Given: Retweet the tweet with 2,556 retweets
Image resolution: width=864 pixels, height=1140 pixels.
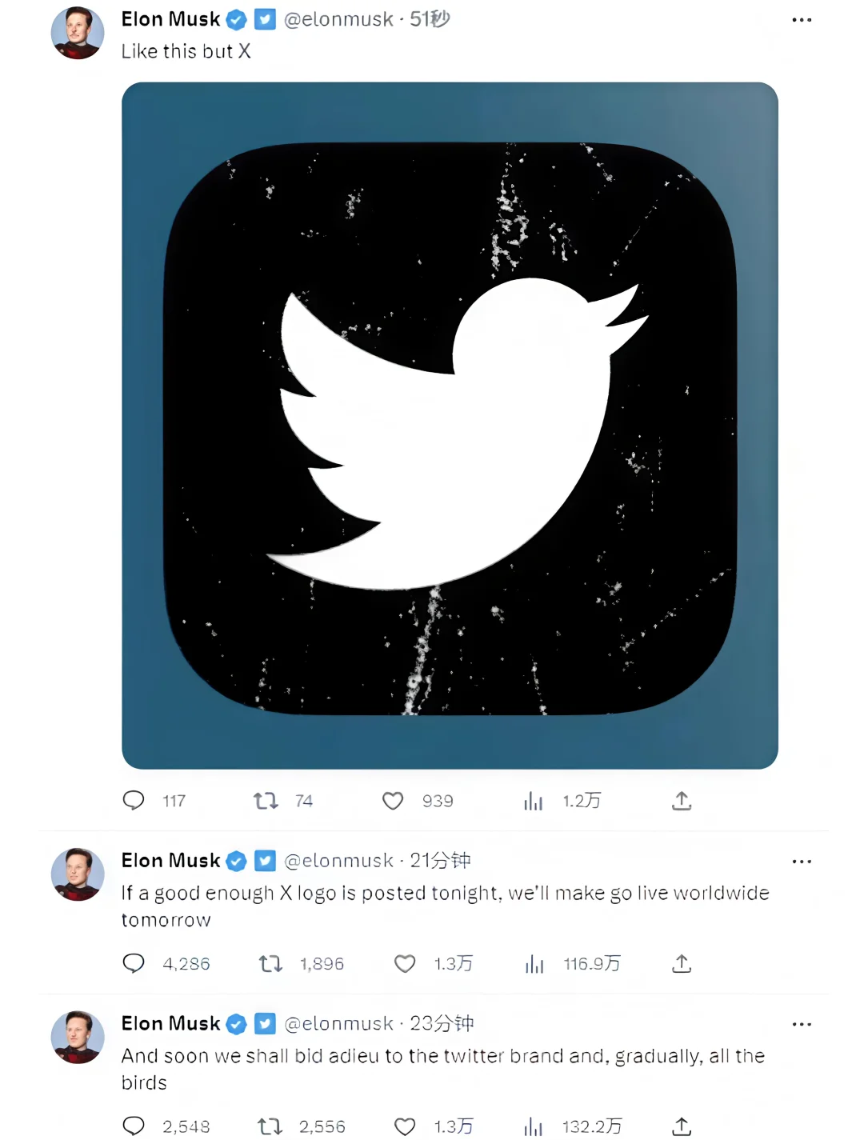Looking at the screenshot, I should [270, 1126].
